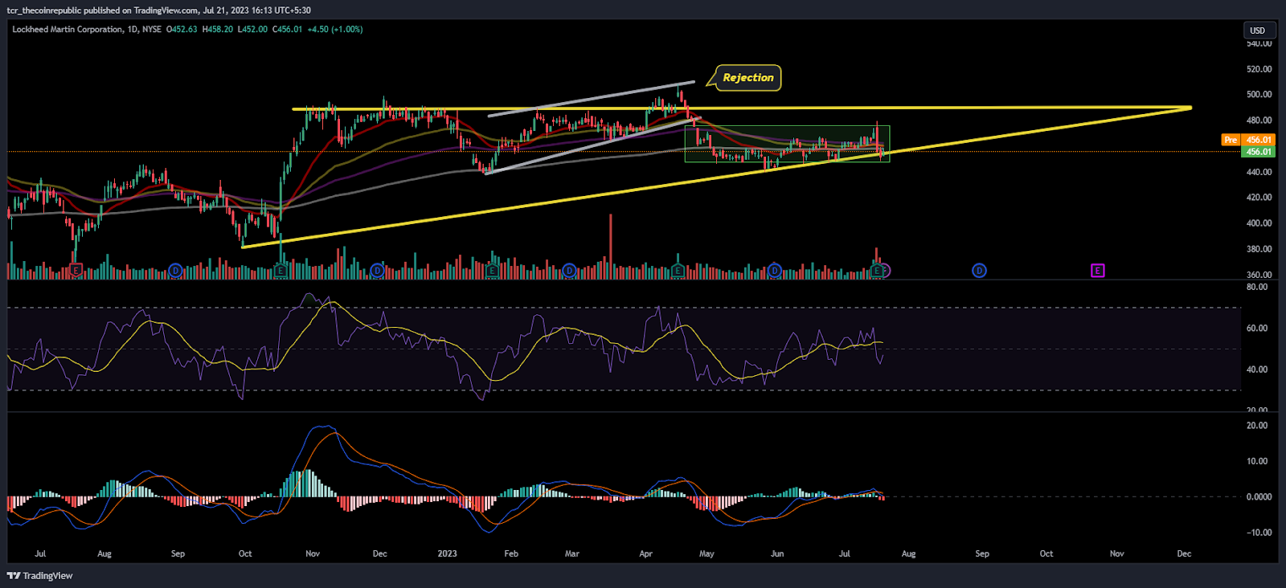The image size is (1286, 588).
Task: Click the 1D interval label
Action: (133, 30)
